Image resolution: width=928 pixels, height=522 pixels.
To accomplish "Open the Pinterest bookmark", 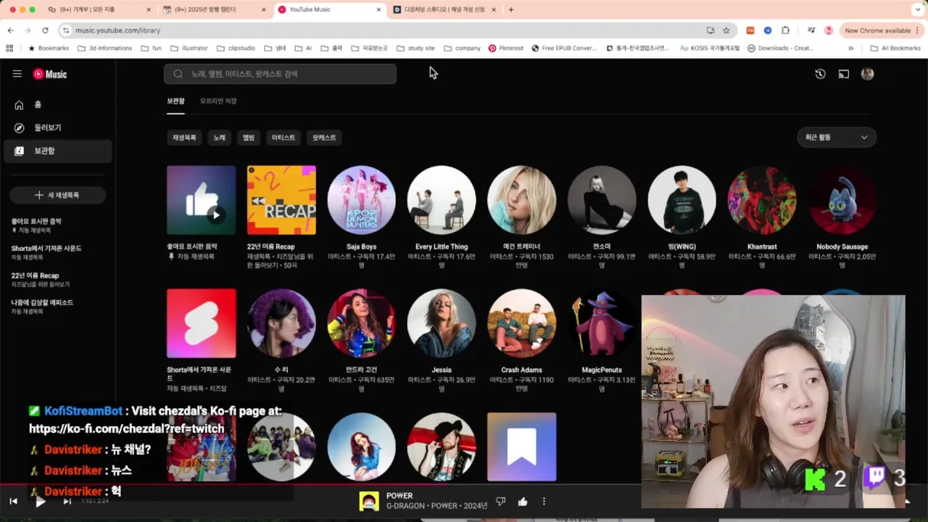I will 506,48.
